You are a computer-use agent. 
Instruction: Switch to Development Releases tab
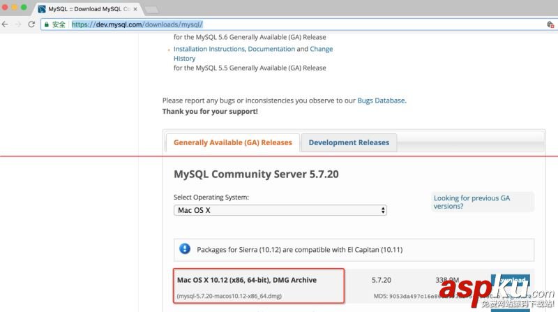349,142
